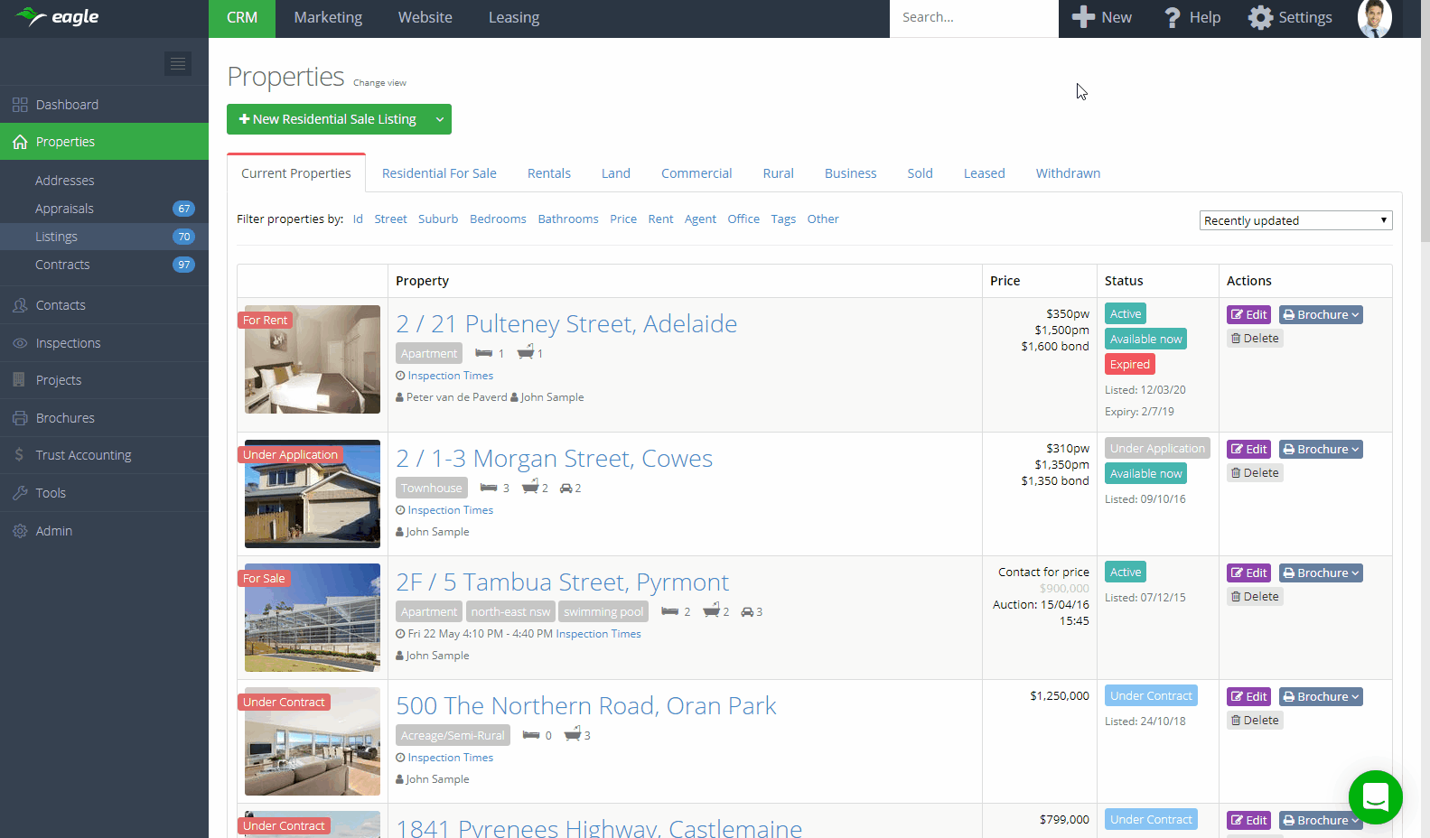Click the sidebar collapse hamburger icon
Screen dimensions: 1430x838
tap(178, 63)
